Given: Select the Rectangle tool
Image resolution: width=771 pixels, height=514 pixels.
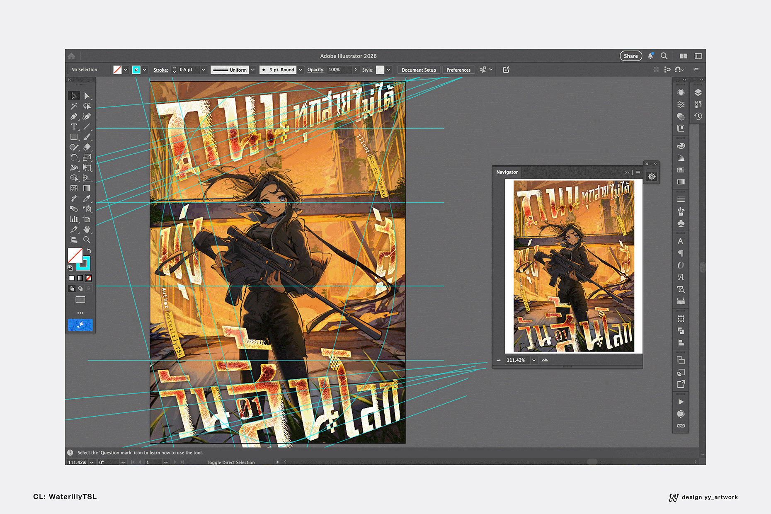Looking at the screenshot, I should click(x=74, y=137).
